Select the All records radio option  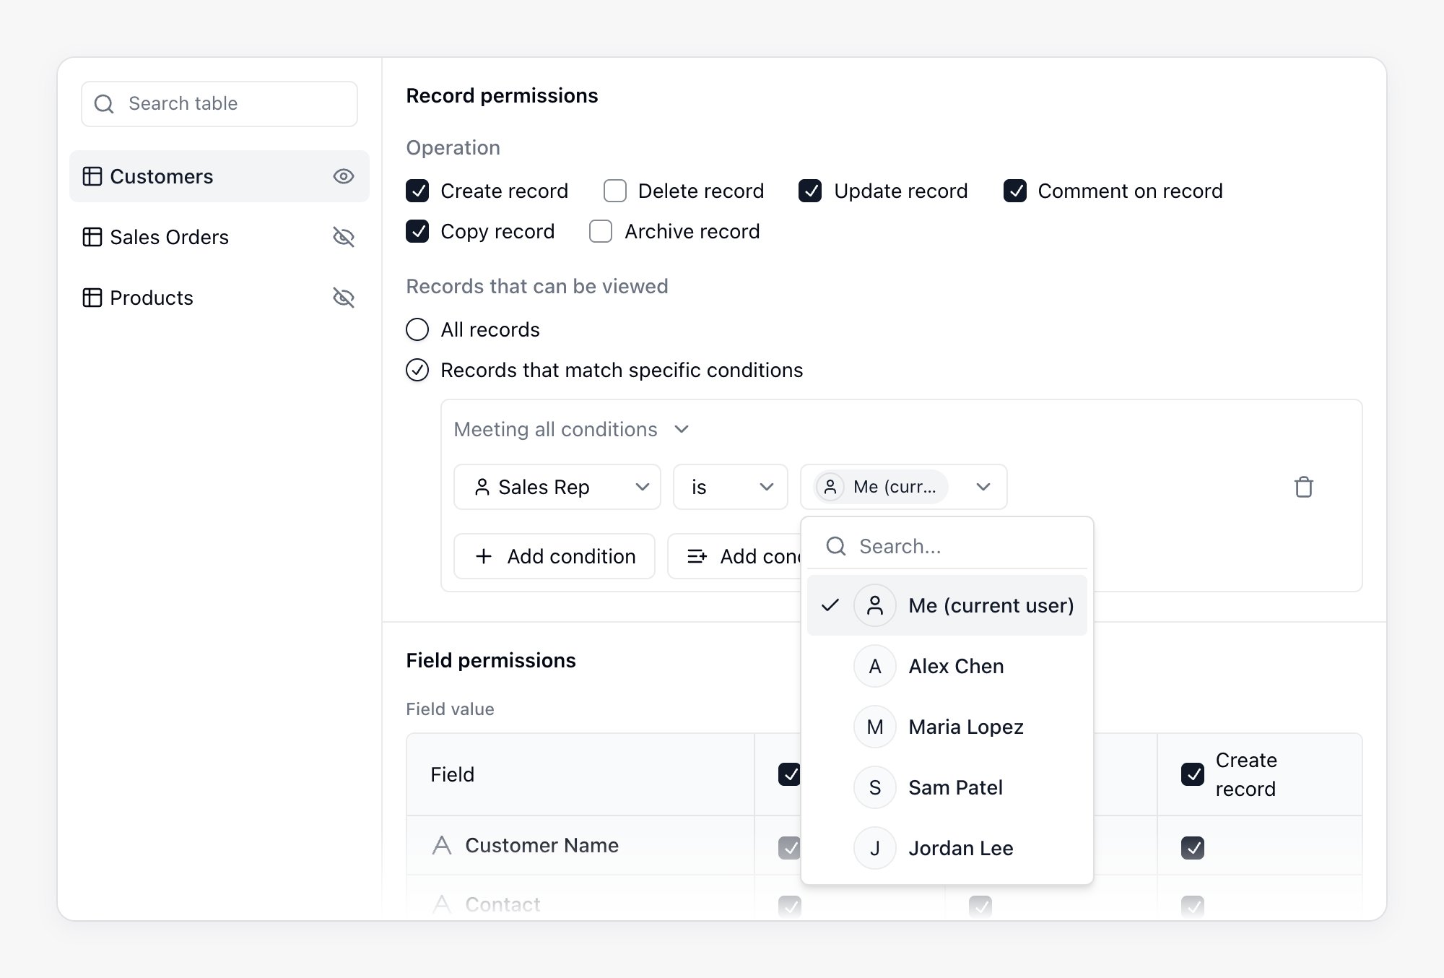[x=417, y=329]
